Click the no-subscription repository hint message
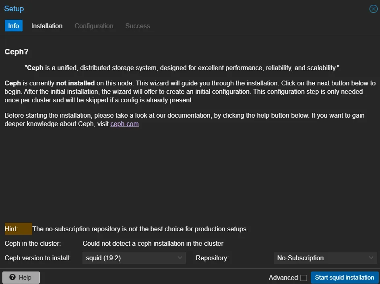Viewport: 380px width, 284px height. coord(140,229)
